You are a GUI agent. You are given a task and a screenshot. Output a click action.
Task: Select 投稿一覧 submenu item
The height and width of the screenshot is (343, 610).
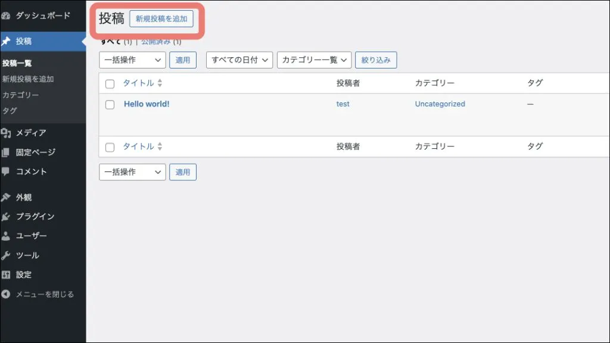point(17,63)
